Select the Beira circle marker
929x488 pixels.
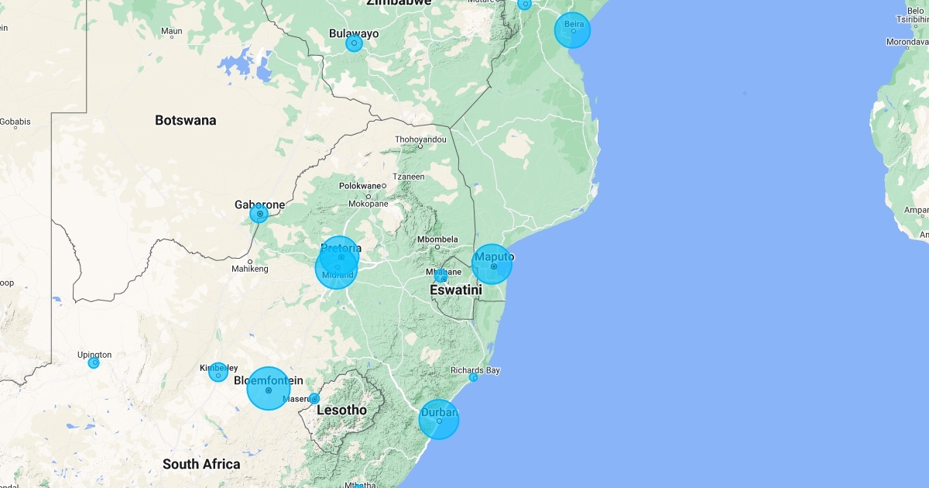coord(573,30)
